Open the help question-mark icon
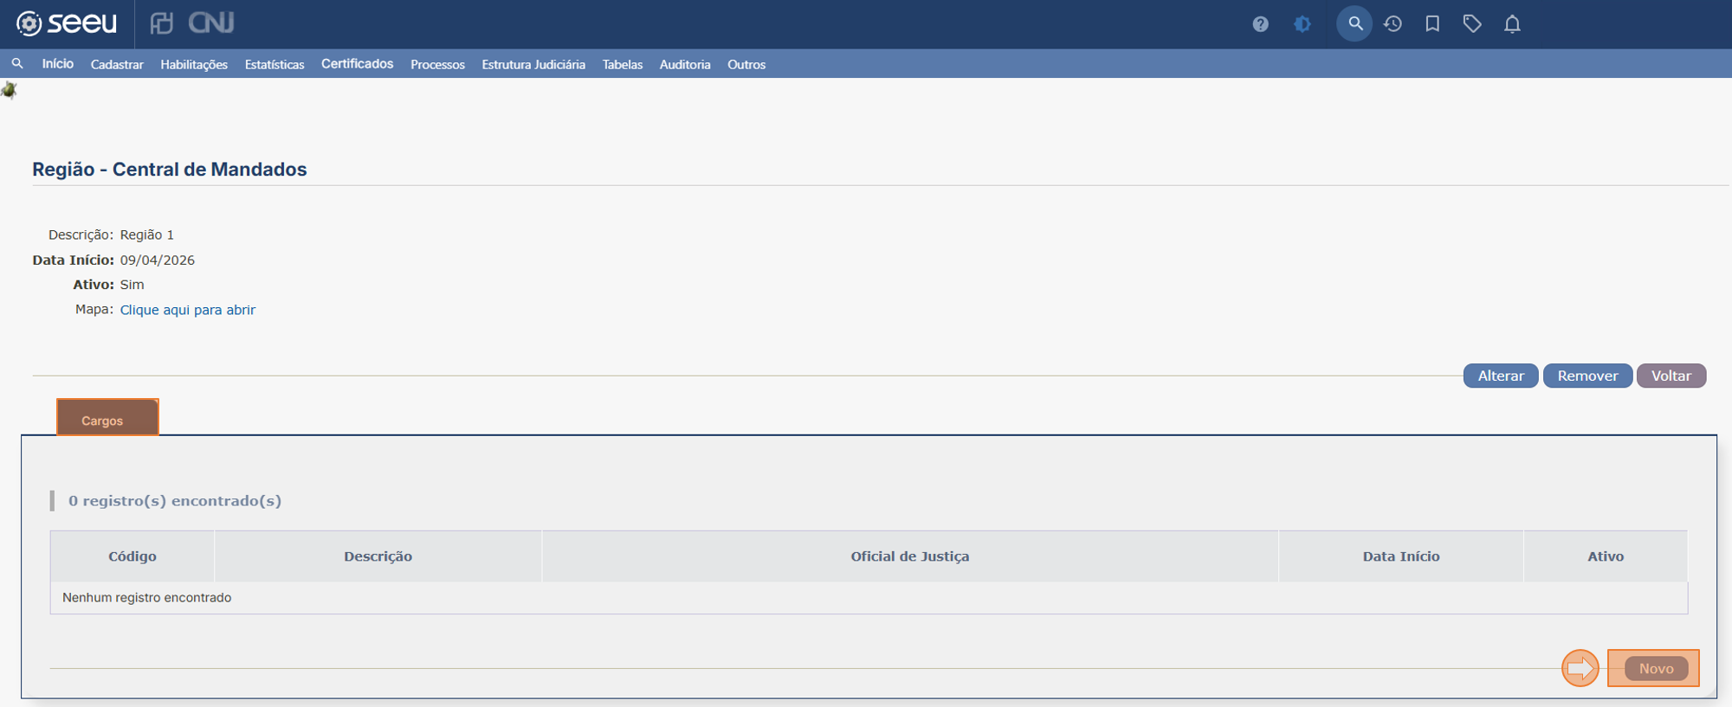1732x707 pixels. [x=1260, y=24]
